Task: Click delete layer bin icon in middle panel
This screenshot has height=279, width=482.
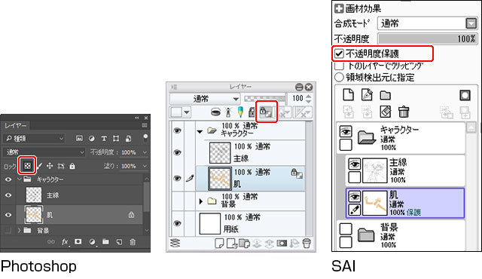Action: pos(307,244)
